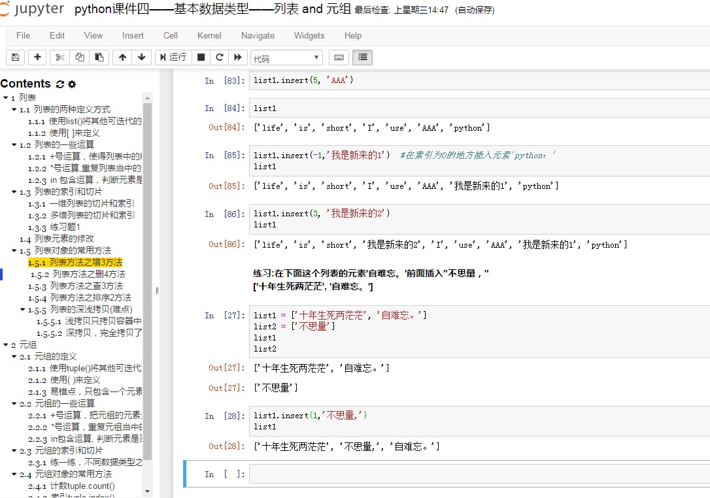
Task: Open Contents settings gear icon
Action: tap(72, 84)
